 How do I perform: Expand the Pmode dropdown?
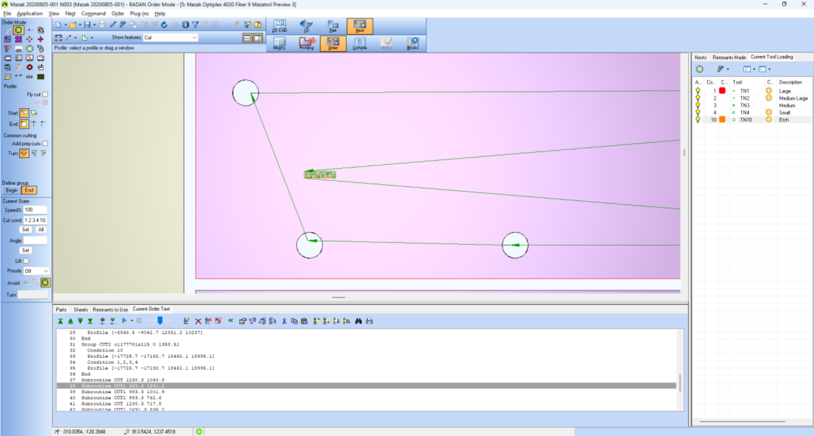(46, 271)
